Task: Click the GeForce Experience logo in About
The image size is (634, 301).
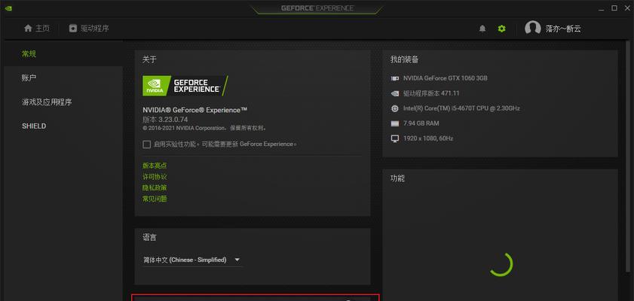Action: click(185, 86)
